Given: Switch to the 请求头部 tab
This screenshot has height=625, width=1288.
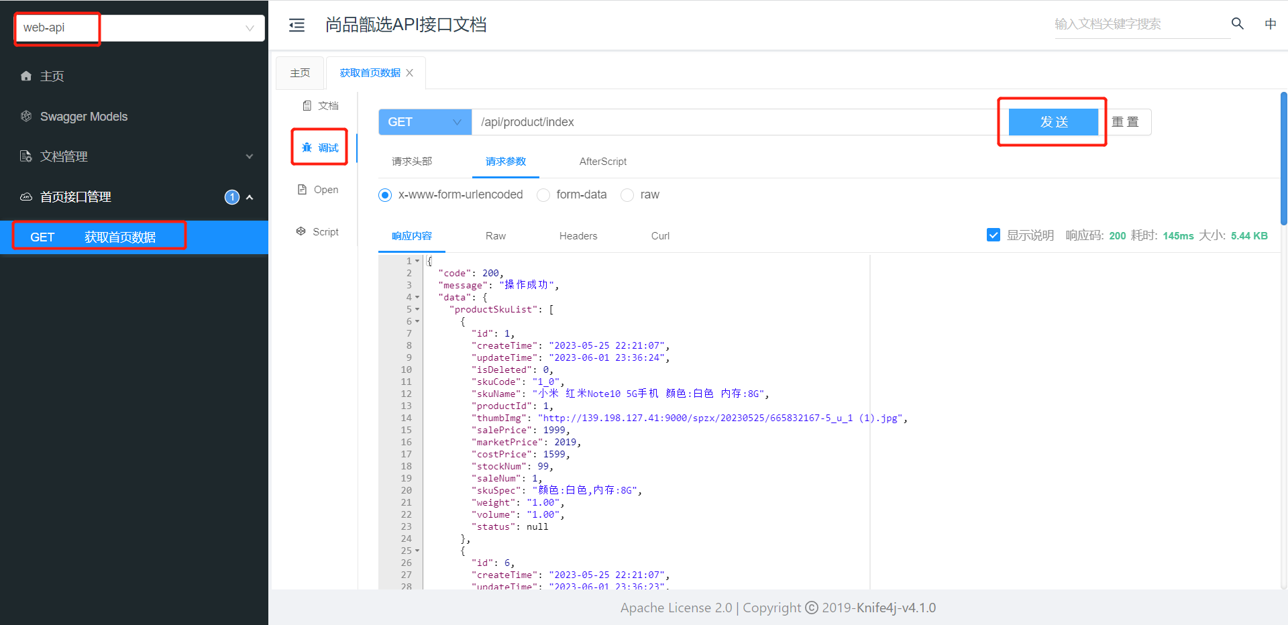Looking at the screenshot, I should click(412, 162).
